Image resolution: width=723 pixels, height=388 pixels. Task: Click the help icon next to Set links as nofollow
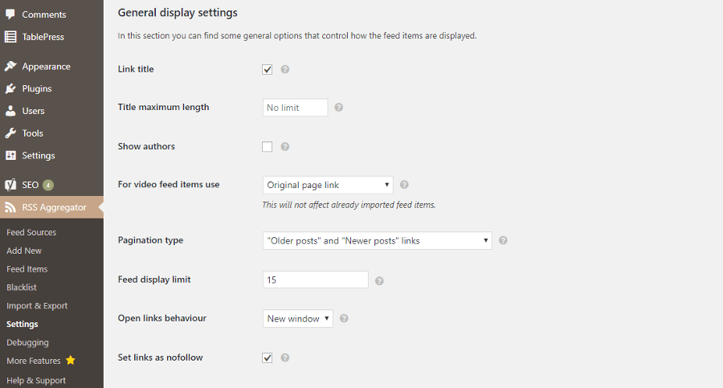285,357
